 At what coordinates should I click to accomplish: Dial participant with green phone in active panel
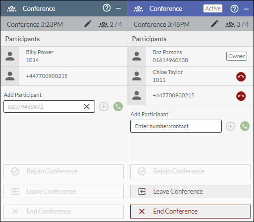coord(245,126)
